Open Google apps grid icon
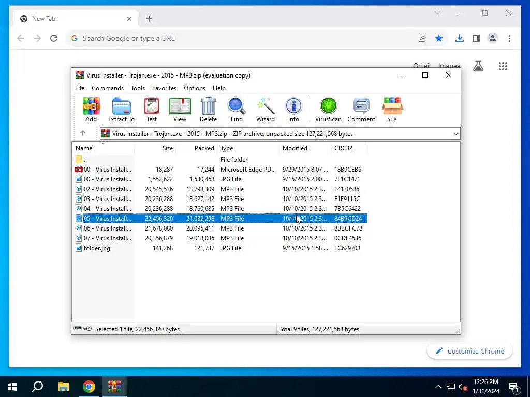The image size is (530, 397). tap(503, 66)
